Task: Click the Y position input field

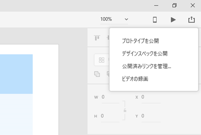Action: (151, 116)
